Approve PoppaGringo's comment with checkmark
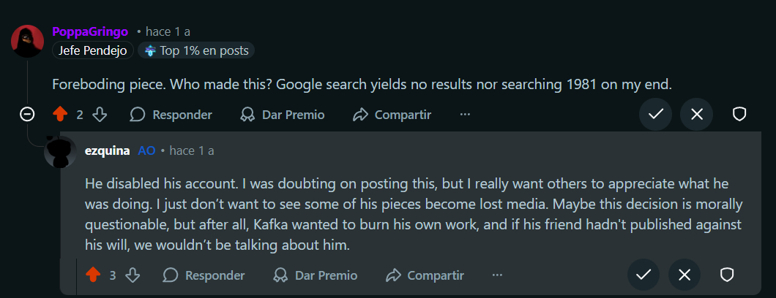This screenshot has width=776, height=298. (655, 114)
